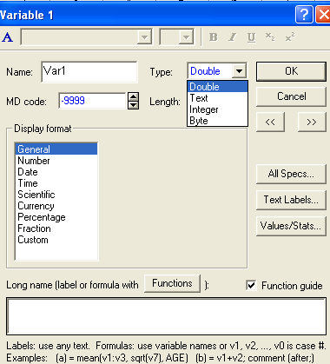Select Fraction display format
The height and width of the screenshot is (364, 330).
[x=56, y=228]
